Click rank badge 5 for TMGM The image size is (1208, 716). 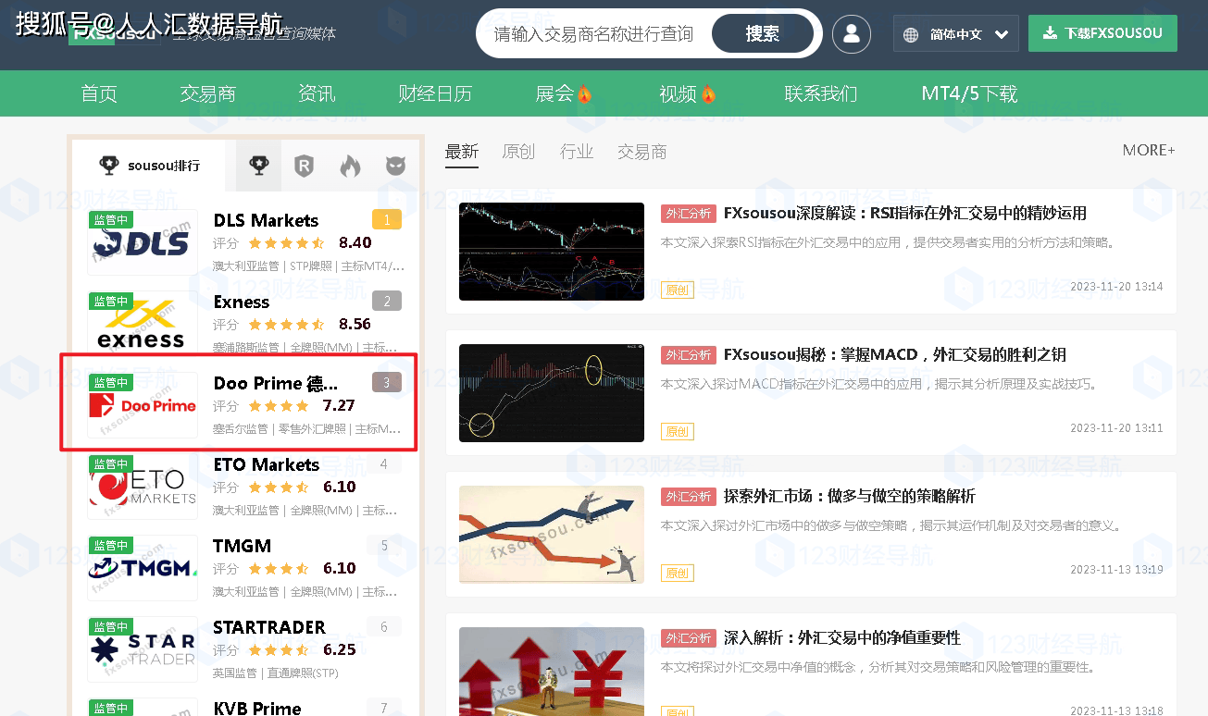(384, 546)
